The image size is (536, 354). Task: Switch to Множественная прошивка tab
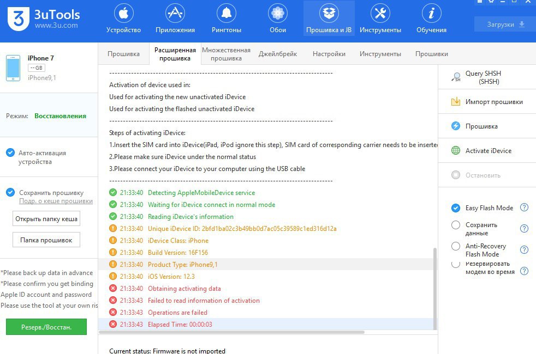tap(227, 54)
